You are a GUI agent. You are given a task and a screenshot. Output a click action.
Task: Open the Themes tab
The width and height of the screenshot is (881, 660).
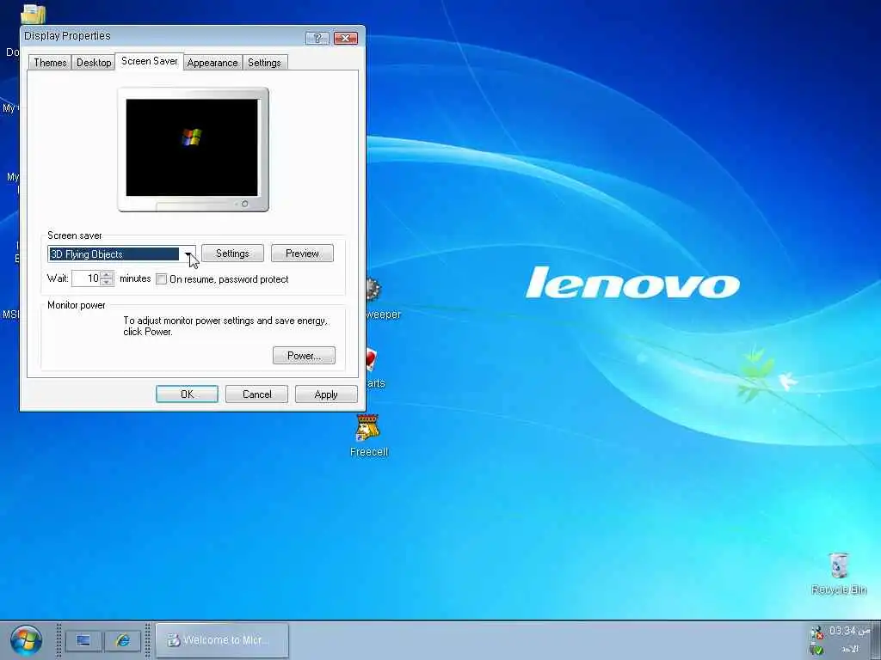click(50, 62)
